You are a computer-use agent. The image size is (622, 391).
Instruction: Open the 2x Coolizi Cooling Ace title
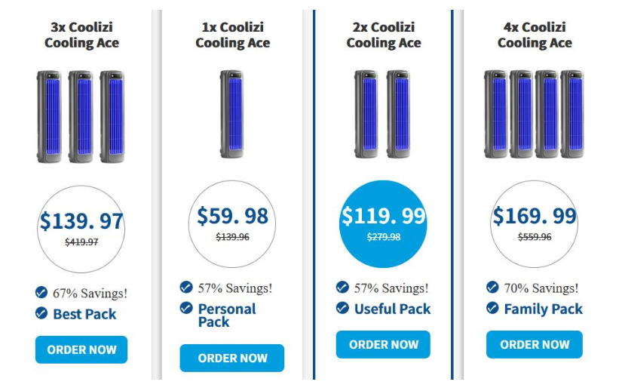pos(384,35)
